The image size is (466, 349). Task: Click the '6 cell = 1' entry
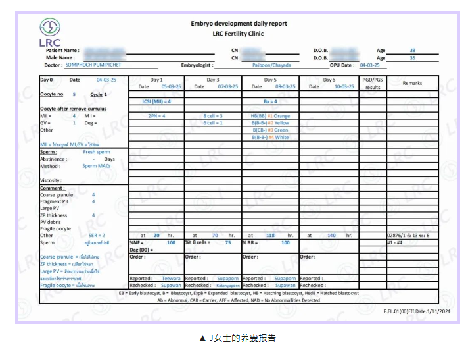pyautogui.click(x=213, y=123)
